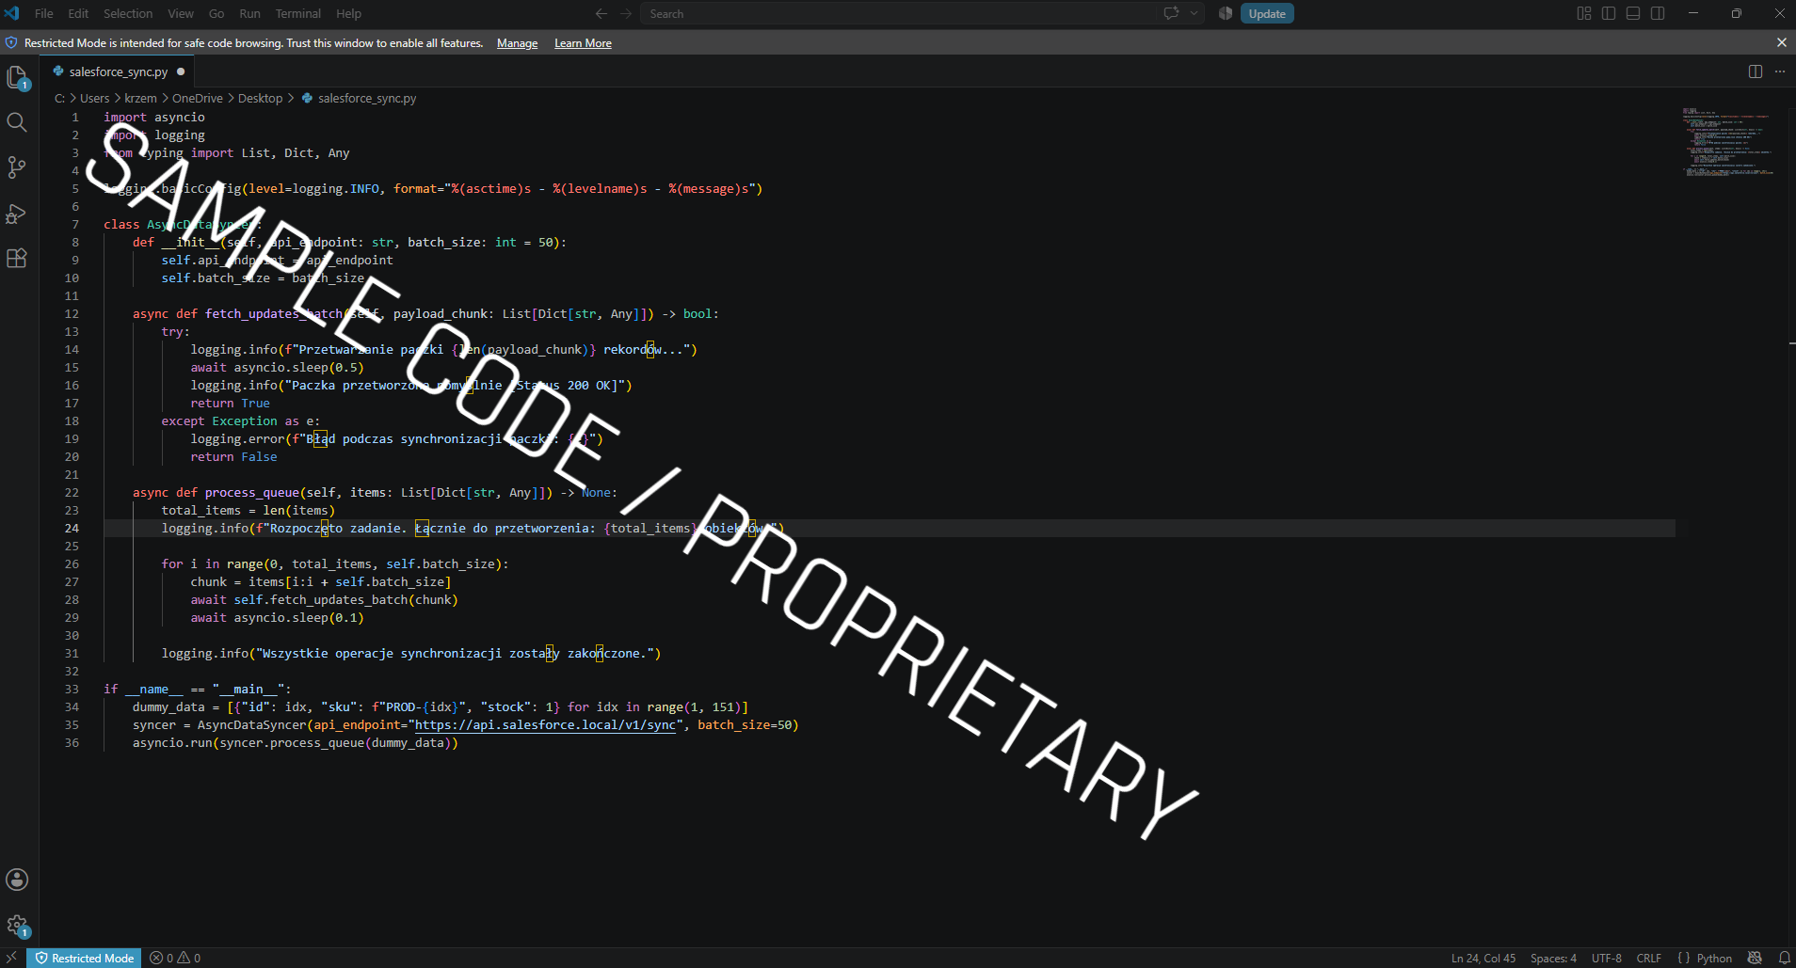Click the Ln 24, Col 45 position indicator

click(x=1483, y=958)
